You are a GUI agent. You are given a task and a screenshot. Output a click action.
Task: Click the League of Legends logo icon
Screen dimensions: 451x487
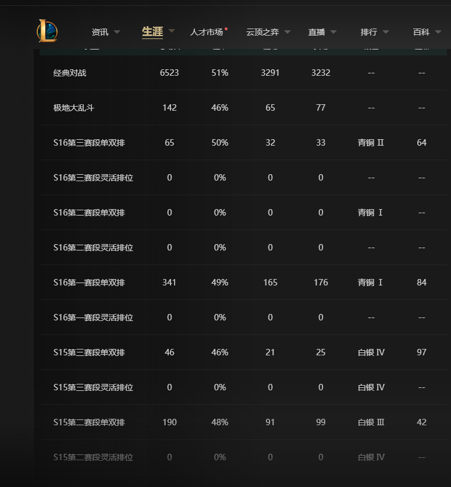click(x=47, y=31)
